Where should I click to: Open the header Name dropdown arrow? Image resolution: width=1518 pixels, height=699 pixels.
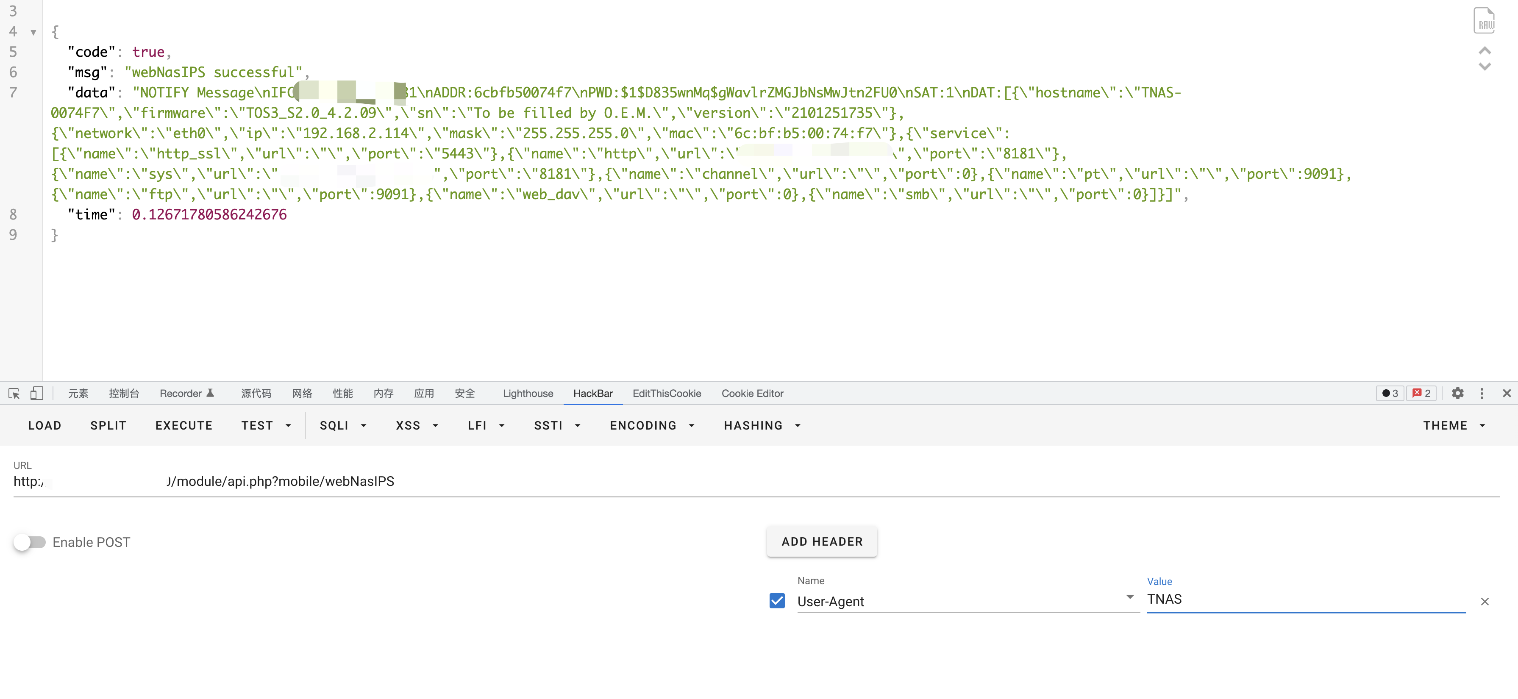point(1130,597)
